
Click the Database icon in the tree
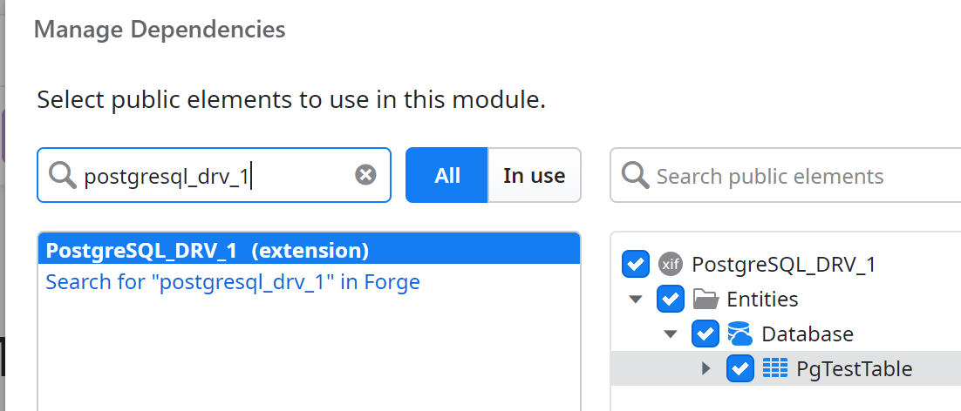(x=739, y=334)
